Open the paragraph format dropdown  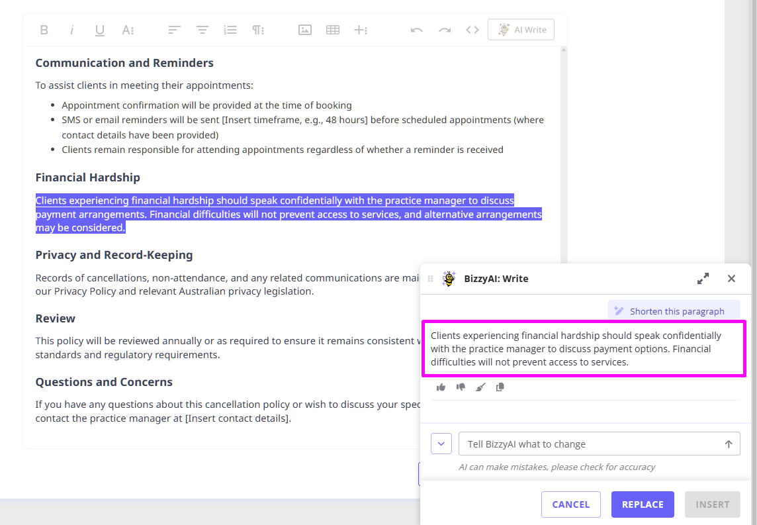point(258,30)
